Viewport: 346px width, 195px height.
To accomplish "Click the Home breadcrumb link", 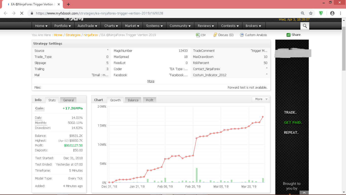I will coord(58,35).
